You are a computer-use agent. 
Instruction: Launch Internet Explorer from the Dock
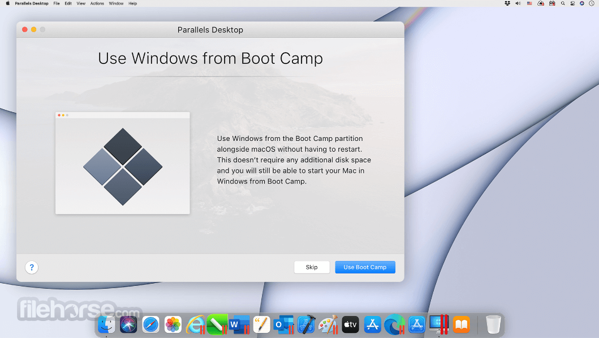(195, 324)
